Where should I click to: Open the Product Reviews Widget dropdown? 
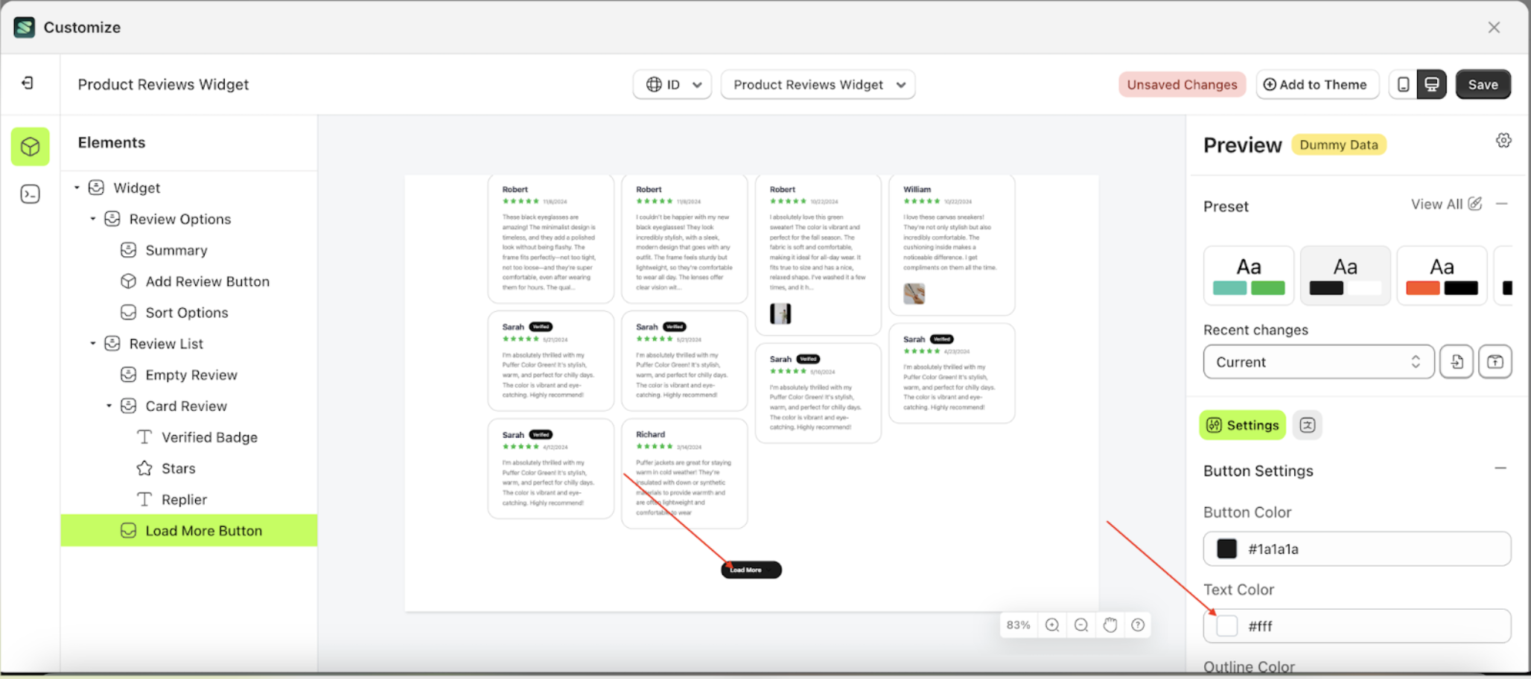817,84
